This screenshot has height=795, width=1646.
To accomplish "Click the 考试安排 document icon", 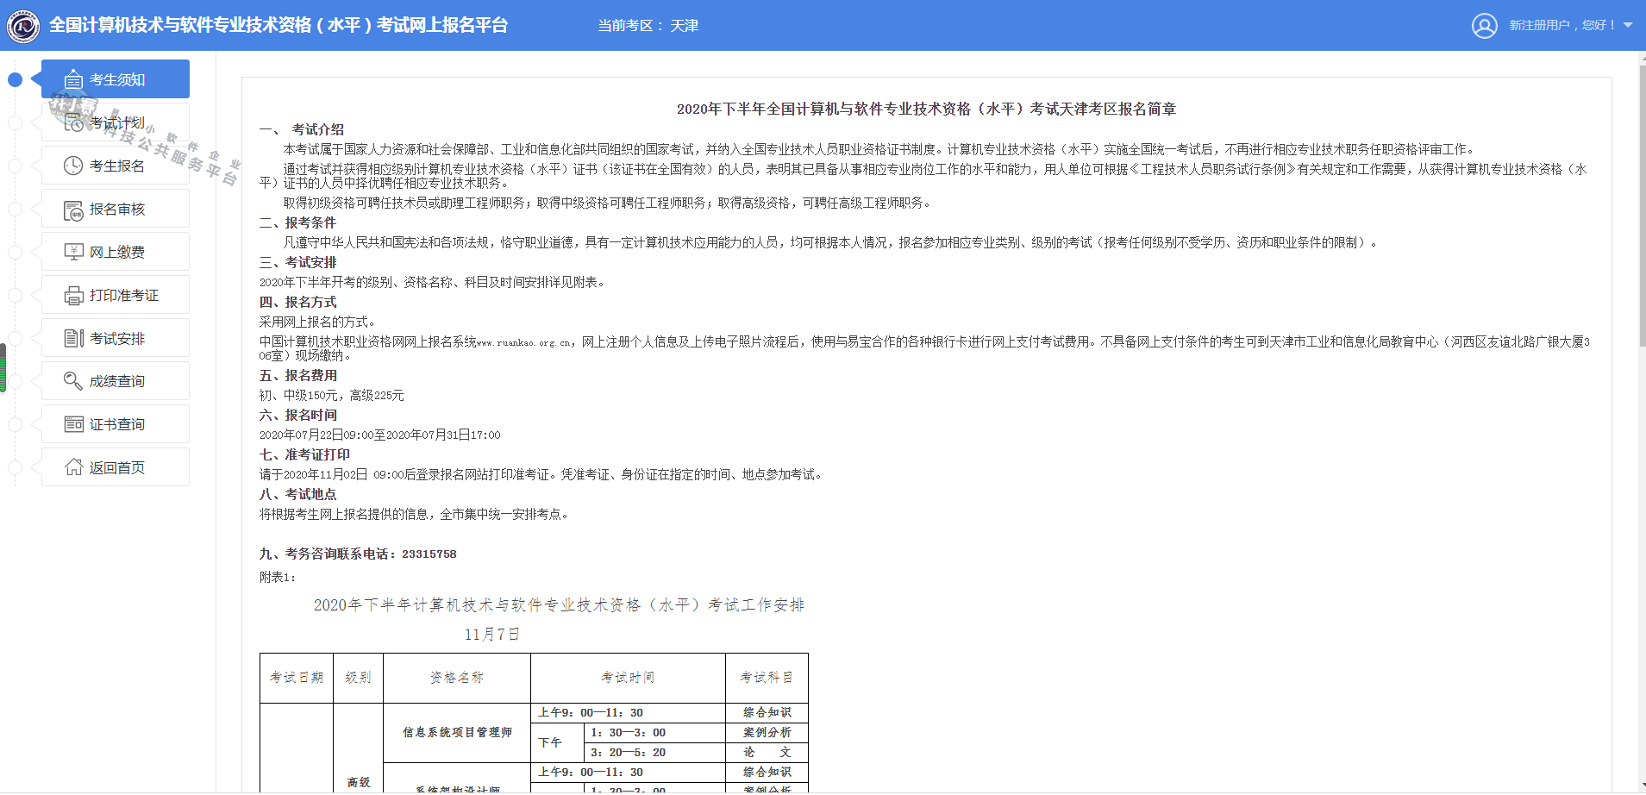I will pos(73,338).
